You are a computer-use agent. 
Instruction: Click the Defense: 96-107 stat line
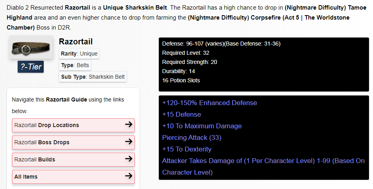[x=221, y=44]
